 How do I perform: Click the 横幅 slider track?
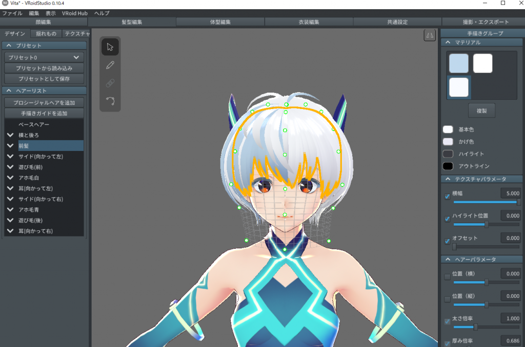coord(484,202)
